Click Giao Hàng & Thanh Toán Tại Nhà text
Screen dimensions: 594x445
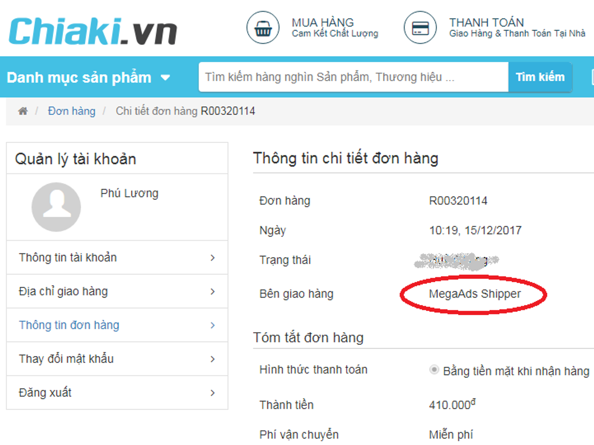click(517, 33)
